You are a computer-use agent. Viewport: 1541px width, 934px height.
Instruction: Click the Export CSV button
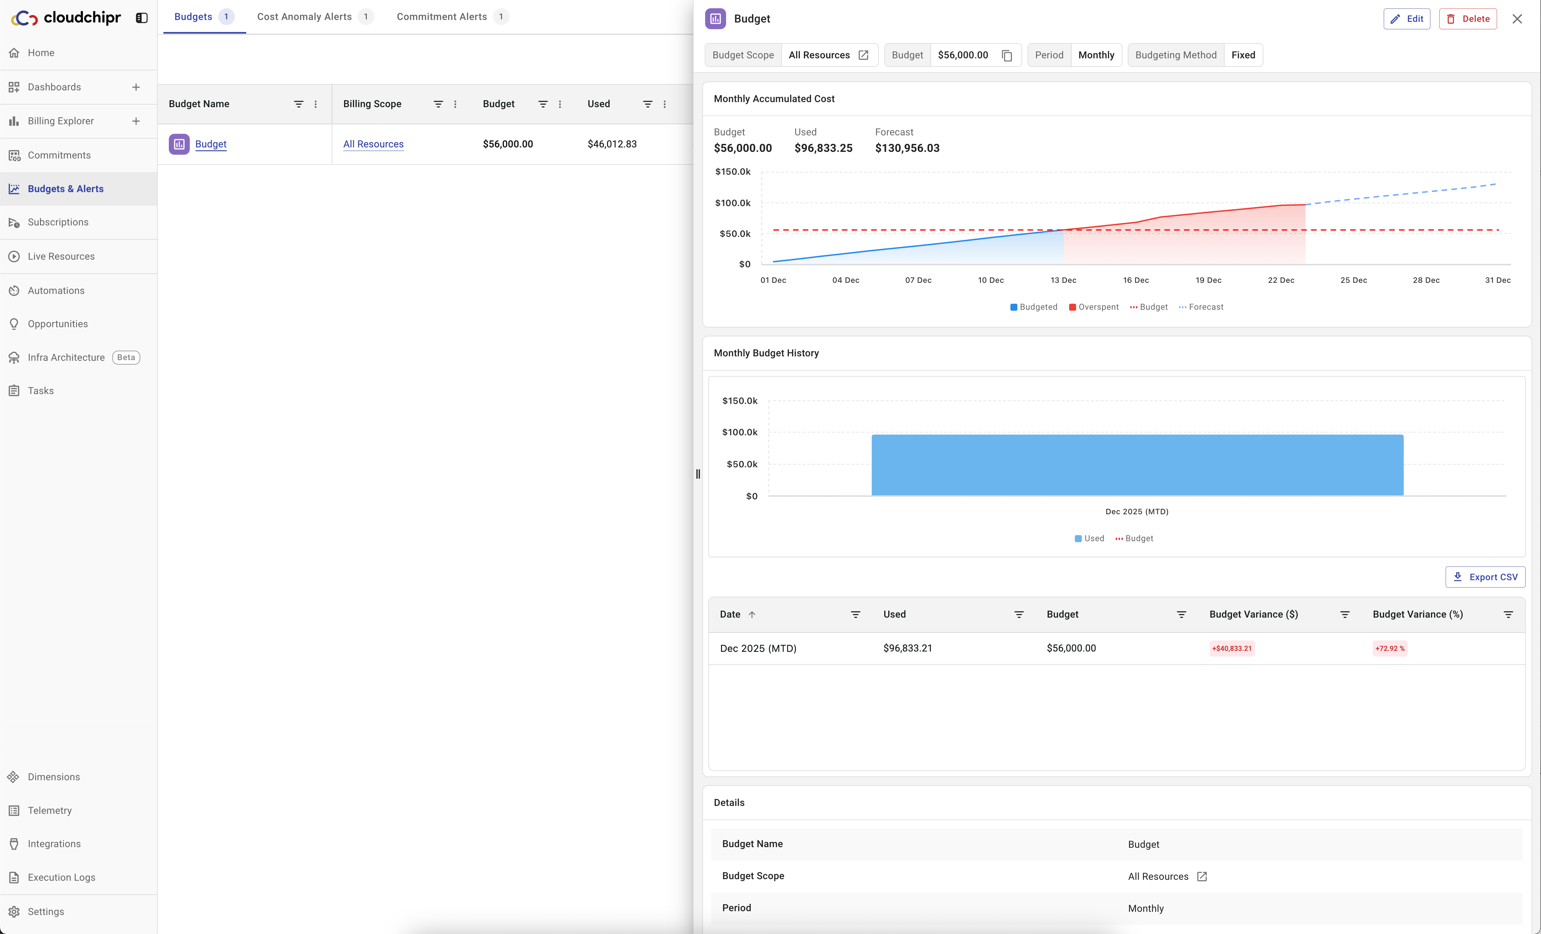(x=1485, y=577)
